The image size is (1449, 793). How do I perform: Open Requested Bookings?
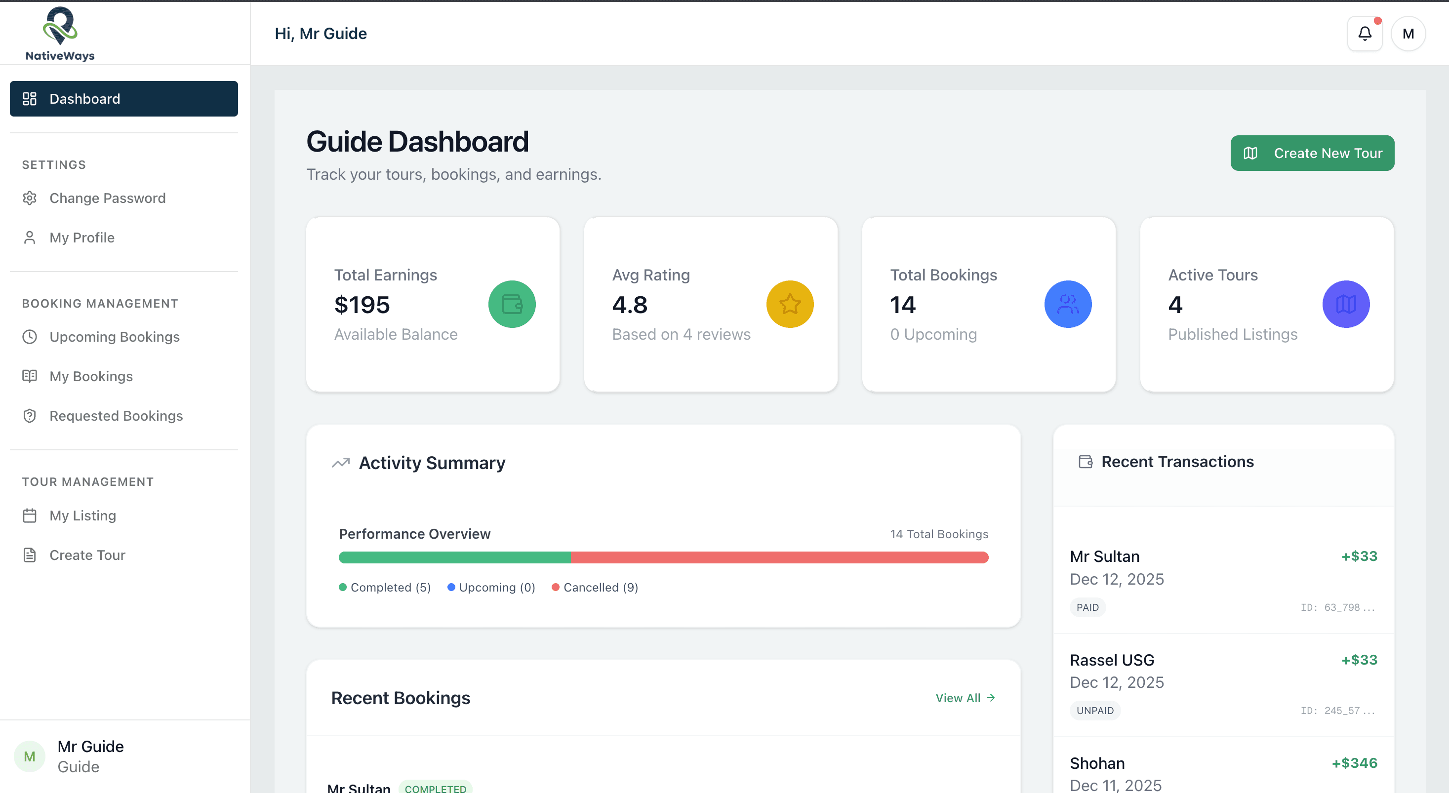(124, 416)
